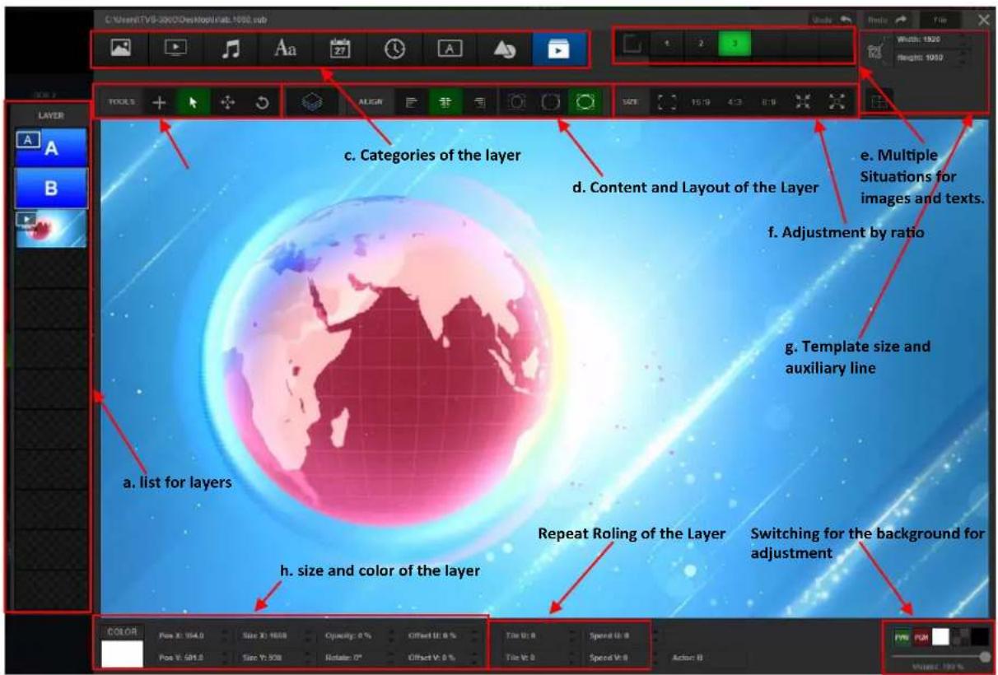The image size is (998, 675).
Task: Click the inward arrows shrink size icon
Action: coord(803,103)
